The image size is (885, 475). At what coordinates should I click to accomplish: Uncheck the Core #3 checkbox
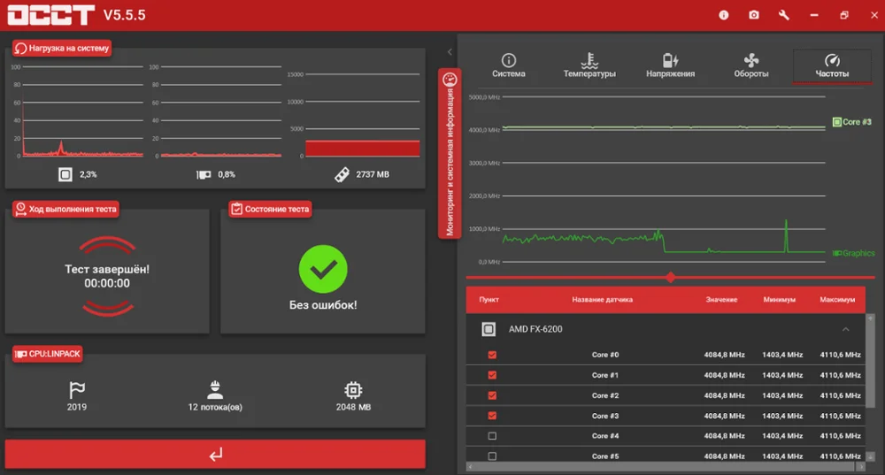(x=492, y=416)
